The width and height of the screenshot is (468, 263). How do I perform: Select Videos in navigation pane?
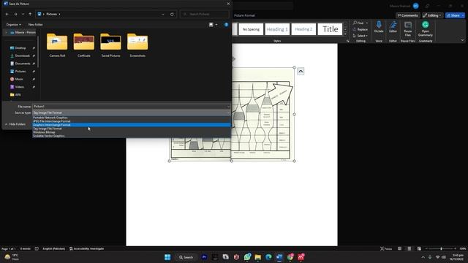pos(20,87)
